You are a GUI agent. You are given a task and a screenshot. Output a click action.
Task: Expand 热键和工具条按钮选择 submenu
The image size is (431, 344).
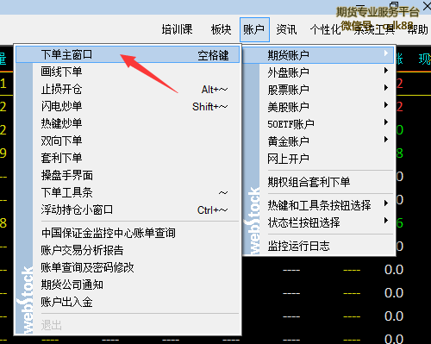319,205
